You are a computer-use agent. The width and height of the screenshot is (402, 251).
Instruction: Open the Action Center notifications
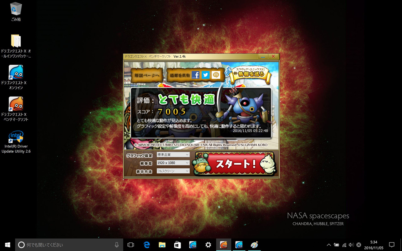391,245
